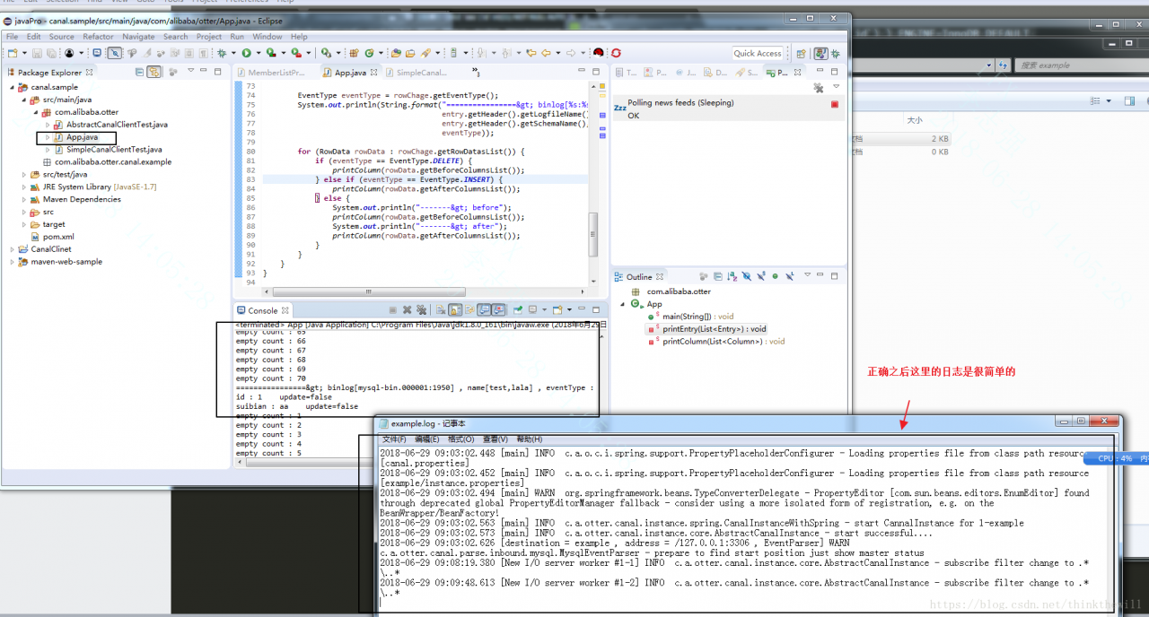Click the Last Edit Location arrow icon

tap(531, 54)
